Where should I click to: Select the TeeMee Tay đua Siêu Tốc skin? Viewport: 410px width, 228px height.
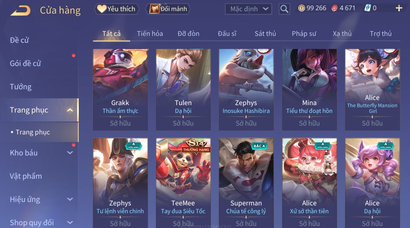coord(183,183)
